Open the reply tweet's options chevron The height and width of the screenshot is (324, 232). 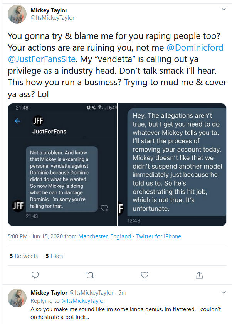click(x=223, y=292)
